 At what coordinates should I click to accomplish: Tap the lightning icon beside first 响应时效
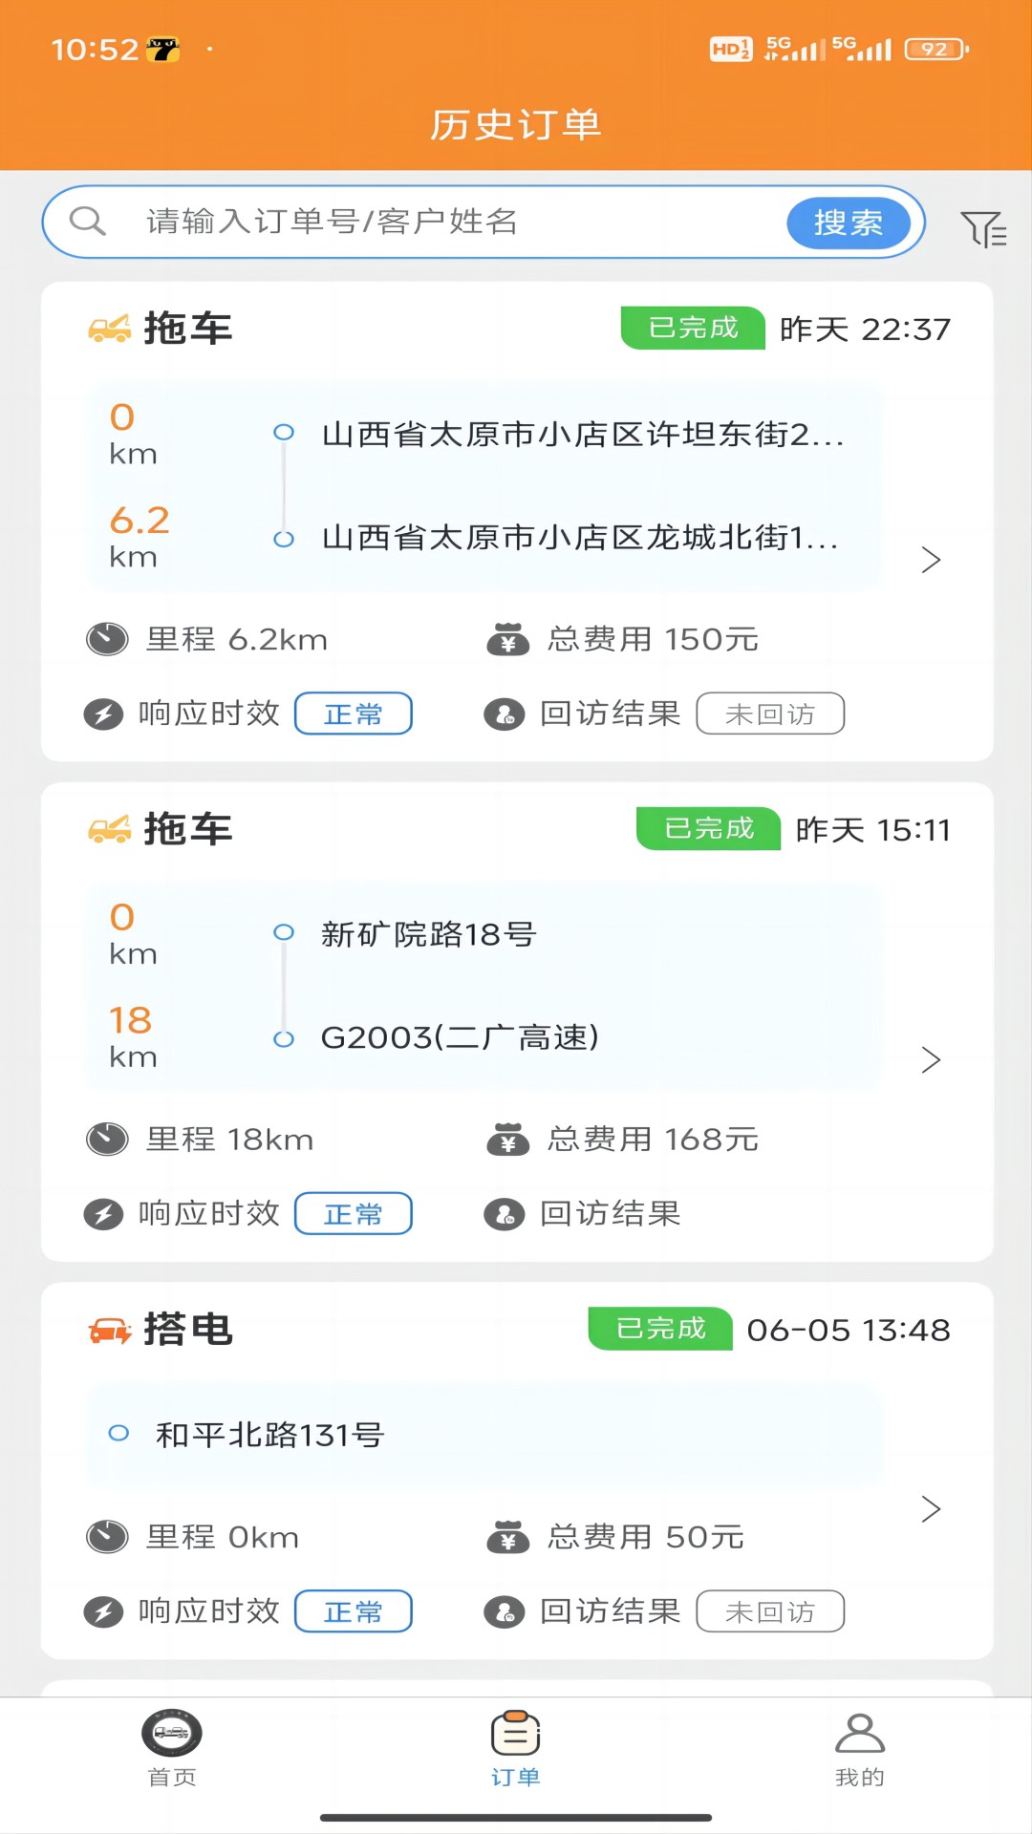(103, 714)
